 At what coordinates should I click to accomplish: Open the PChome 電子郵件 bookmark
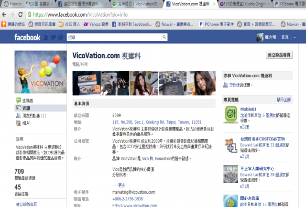pyautogui.click(x=216, y=24)
